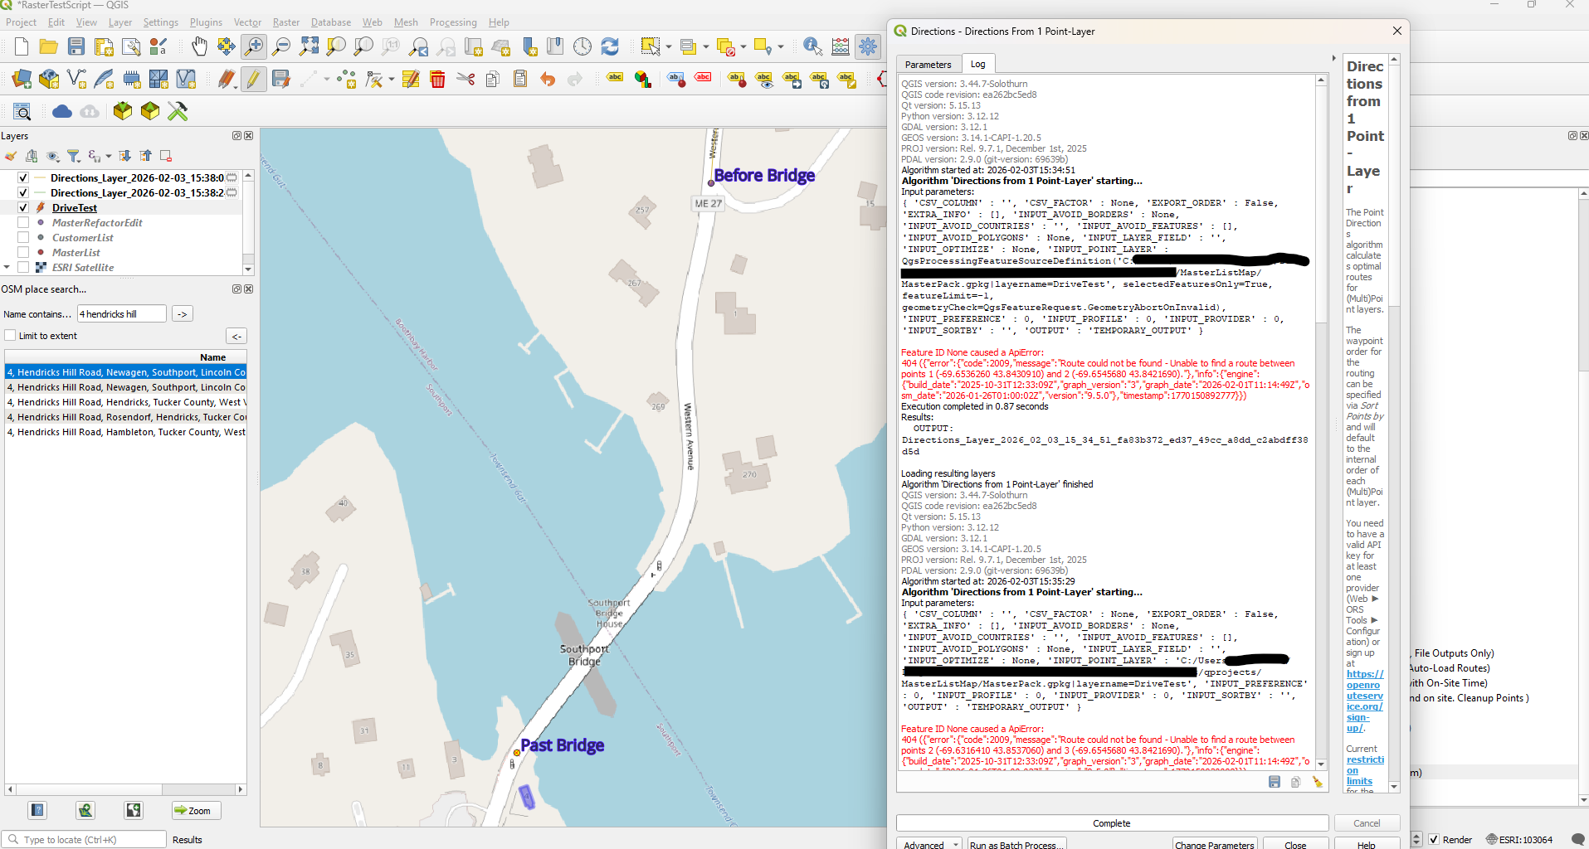
Task: Uncheck the DriveTest layer visibility
Action: pos(23,208)
